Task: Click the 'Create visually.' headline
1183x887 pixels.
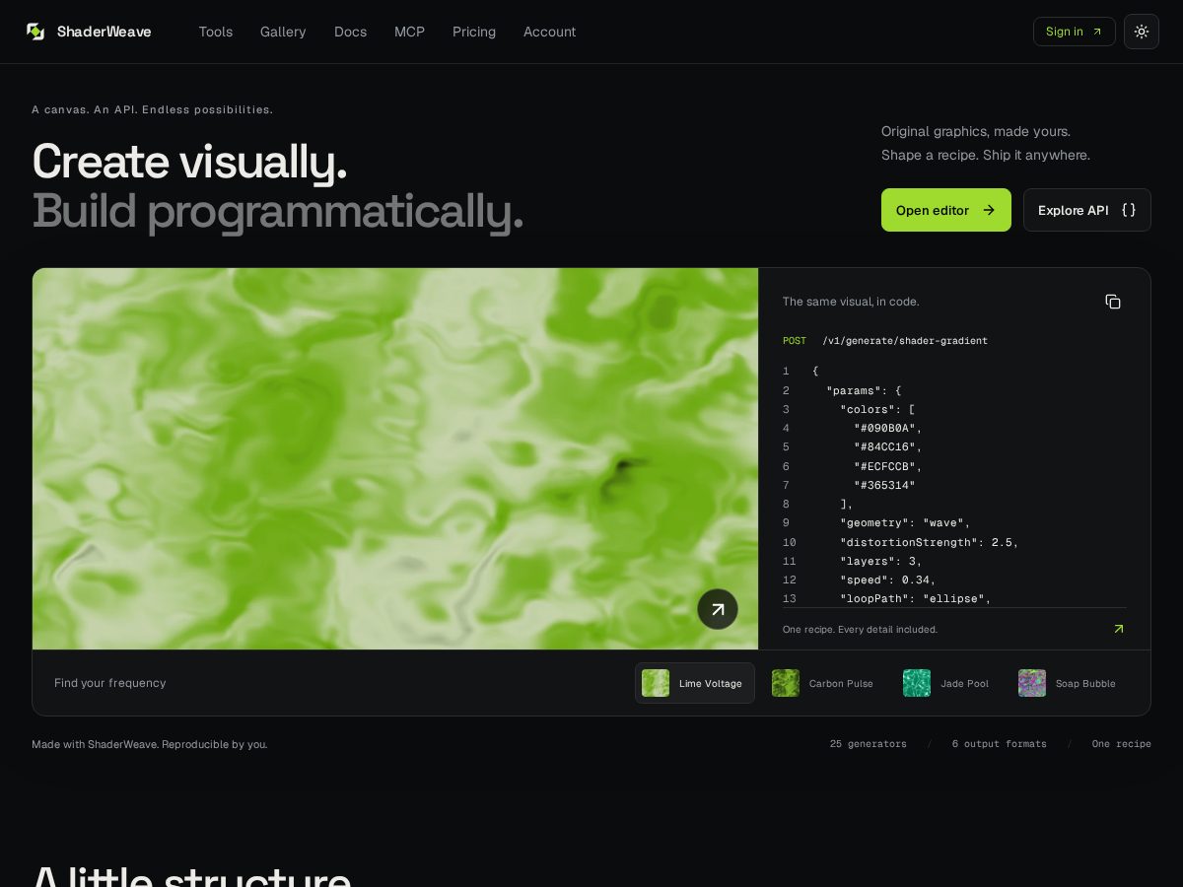Action: pos(189,163)
